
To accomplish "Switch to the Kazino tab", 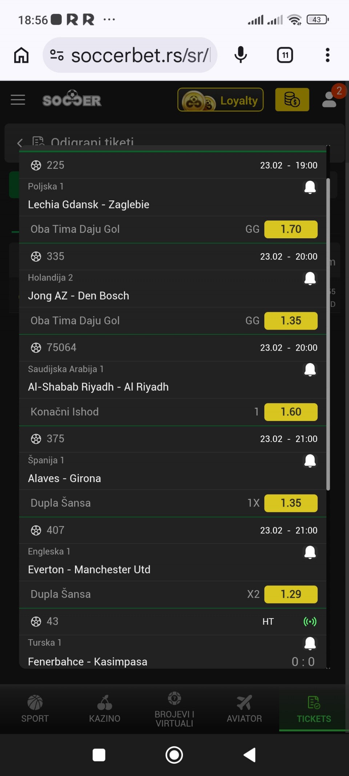I will (105, 708).
